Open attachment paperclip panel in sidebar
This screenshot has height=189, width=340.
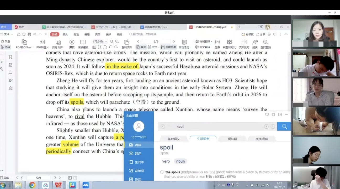[10, 80]
